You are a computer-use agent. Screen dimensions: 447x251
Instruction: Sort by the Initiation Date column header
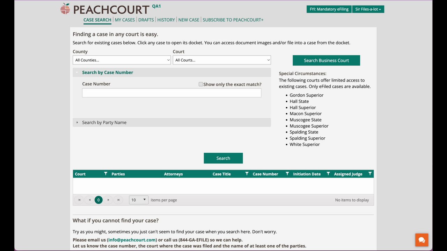tap(307, 174)
